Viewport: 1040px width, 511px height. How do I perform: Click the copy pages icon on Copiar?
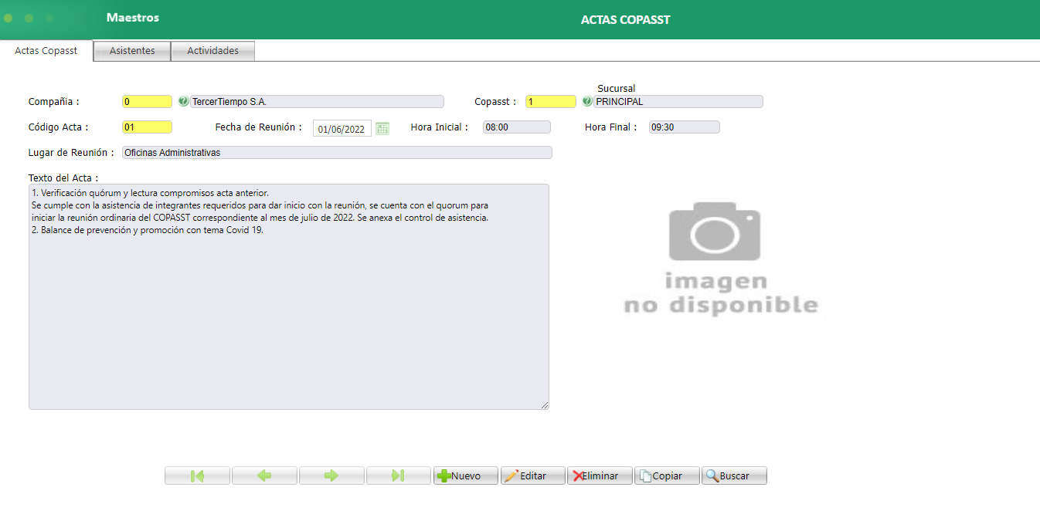click(646, 475)
